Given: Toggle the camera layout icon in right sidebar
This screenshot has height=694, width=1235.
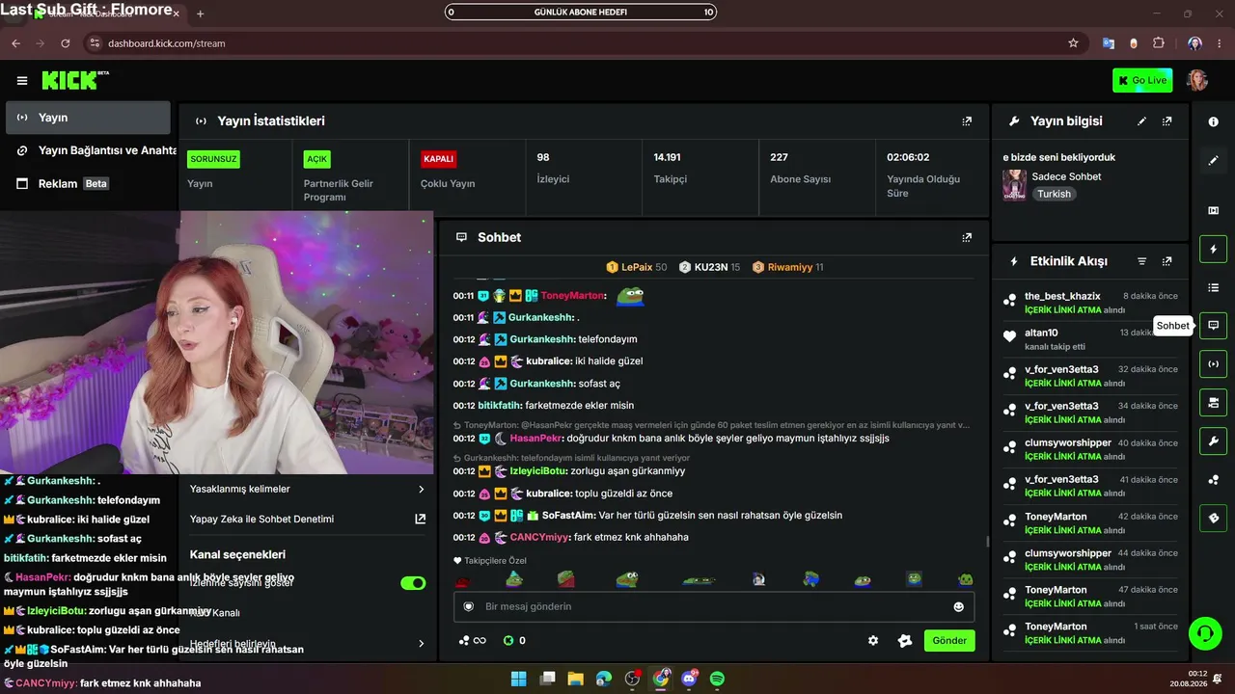Looking at the screenshot, I should point(1214,403).
